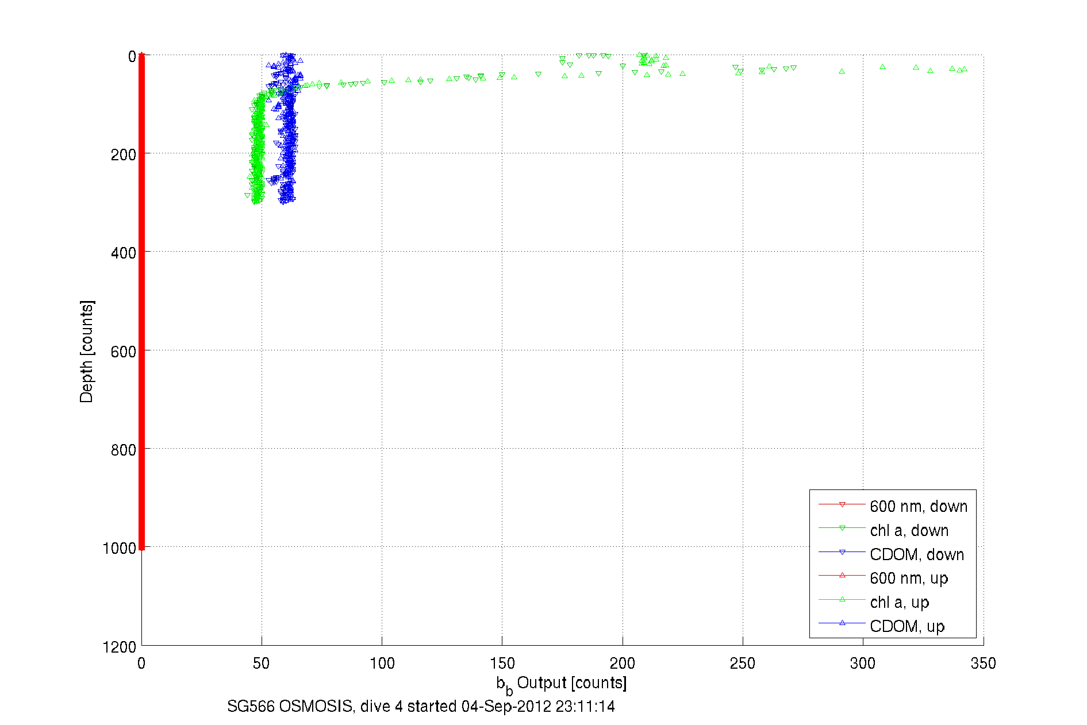Screen dimensions: 1087x725
Task: Click the green down-triangle legend marker
Action: [842, 528]
